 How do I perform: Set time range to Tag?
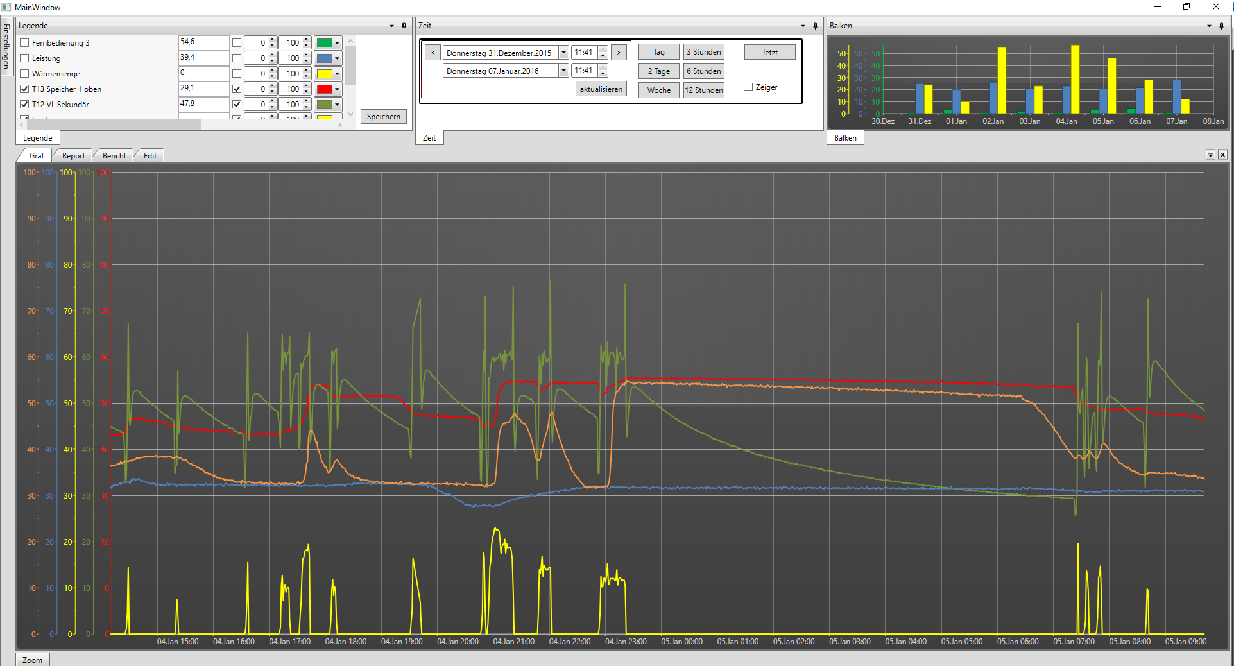click(x=659, y=52)
